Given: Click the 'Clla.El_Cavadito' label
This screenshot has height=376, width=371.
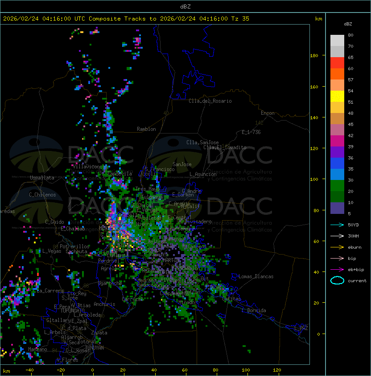Looking at the screenshot, I should pyautogui.click(x=225, y=147).
